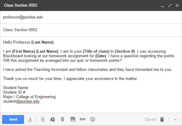Place cursor on the (Date) placeholder
This screenshot has height=126, width=182.
tap(100, 56)
